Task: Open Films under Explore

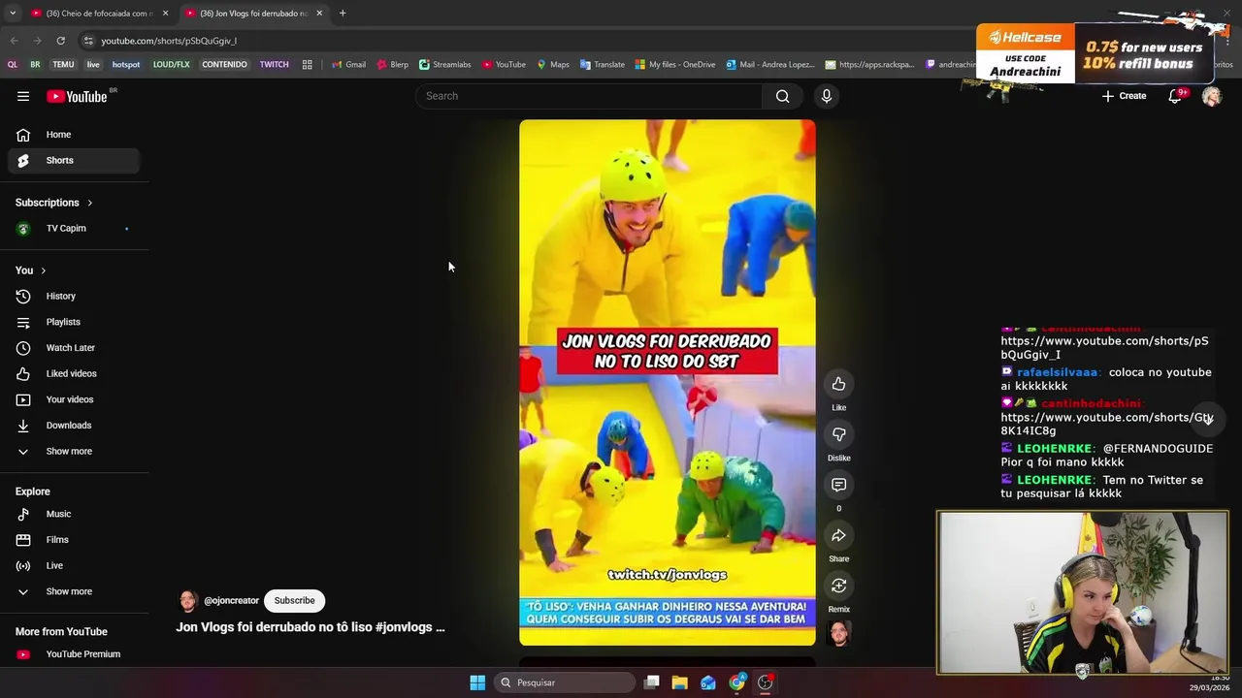Action: tap(74, 540)
